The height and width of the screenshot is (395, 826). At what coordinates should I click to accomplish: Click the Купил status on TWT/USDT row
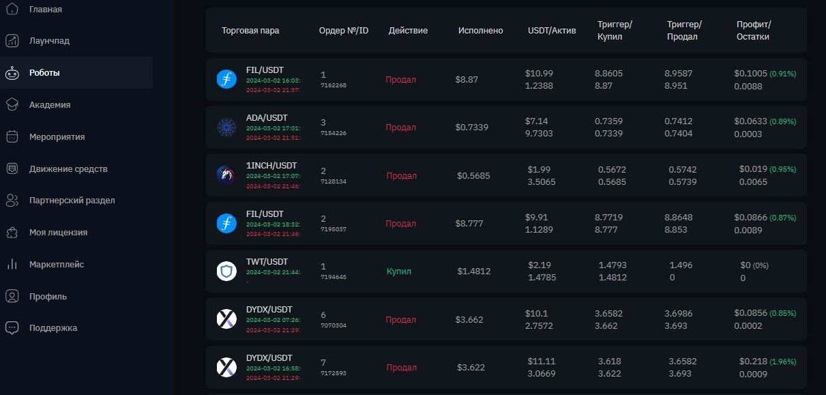[x=399, y=272]
